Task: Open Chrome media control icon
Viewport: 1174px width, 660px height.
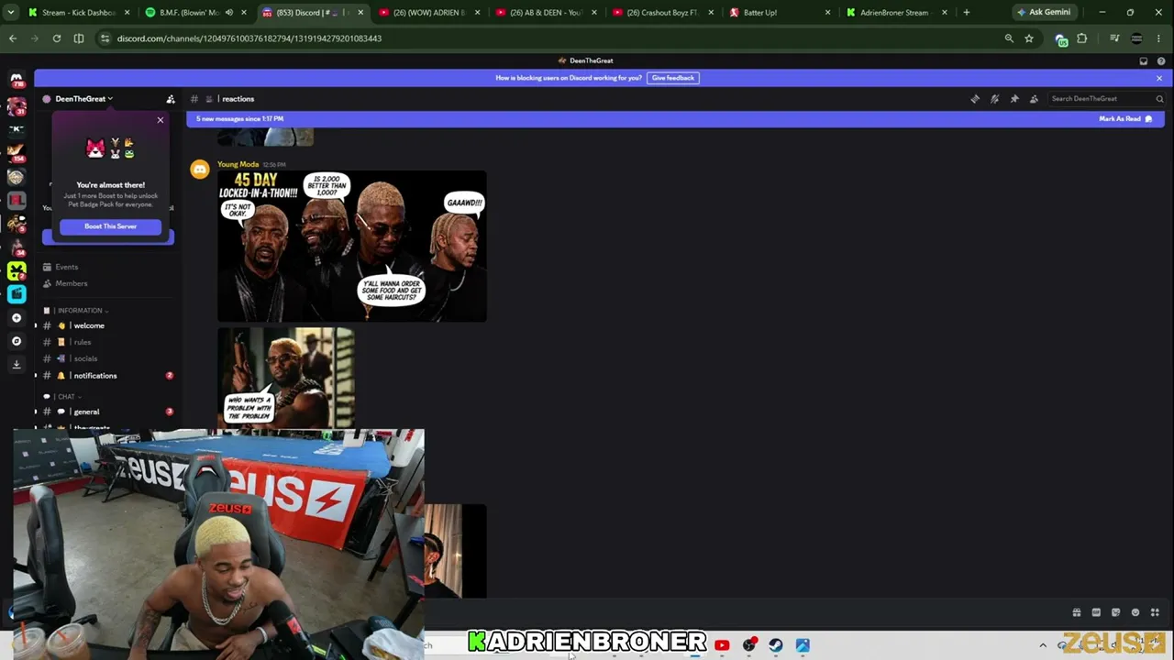Action: coord(1114,38)
